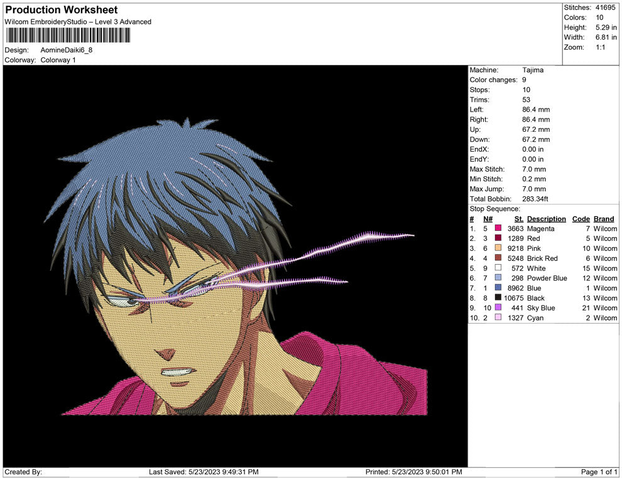Click the White color swatch

(498, 268)
